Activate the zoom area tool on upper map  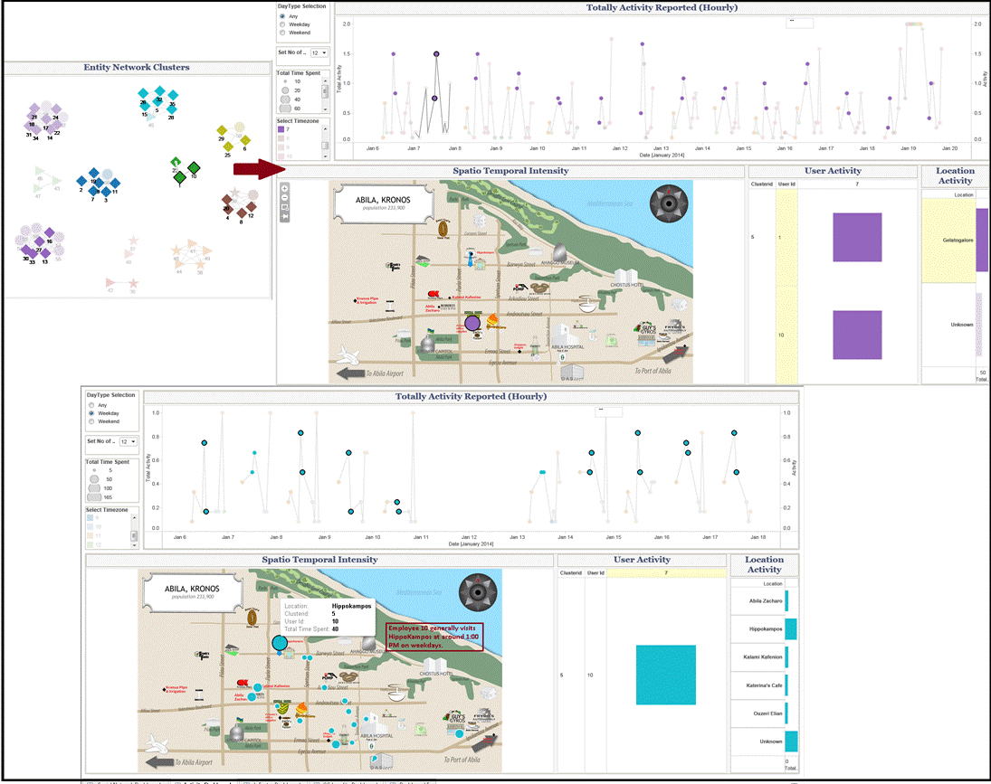tap(285, 207)
